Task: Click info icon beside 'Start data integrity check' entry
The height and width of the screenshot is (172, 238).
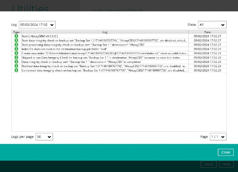Action: [x=16, y=40]
